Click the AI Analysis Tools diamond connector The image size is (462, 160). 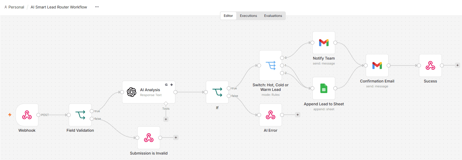point(166,104)
